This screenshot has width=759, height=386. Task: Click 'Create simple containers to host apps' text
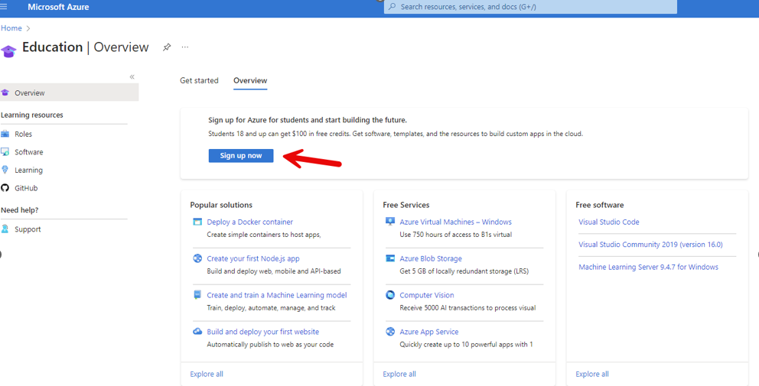point(264,235)
